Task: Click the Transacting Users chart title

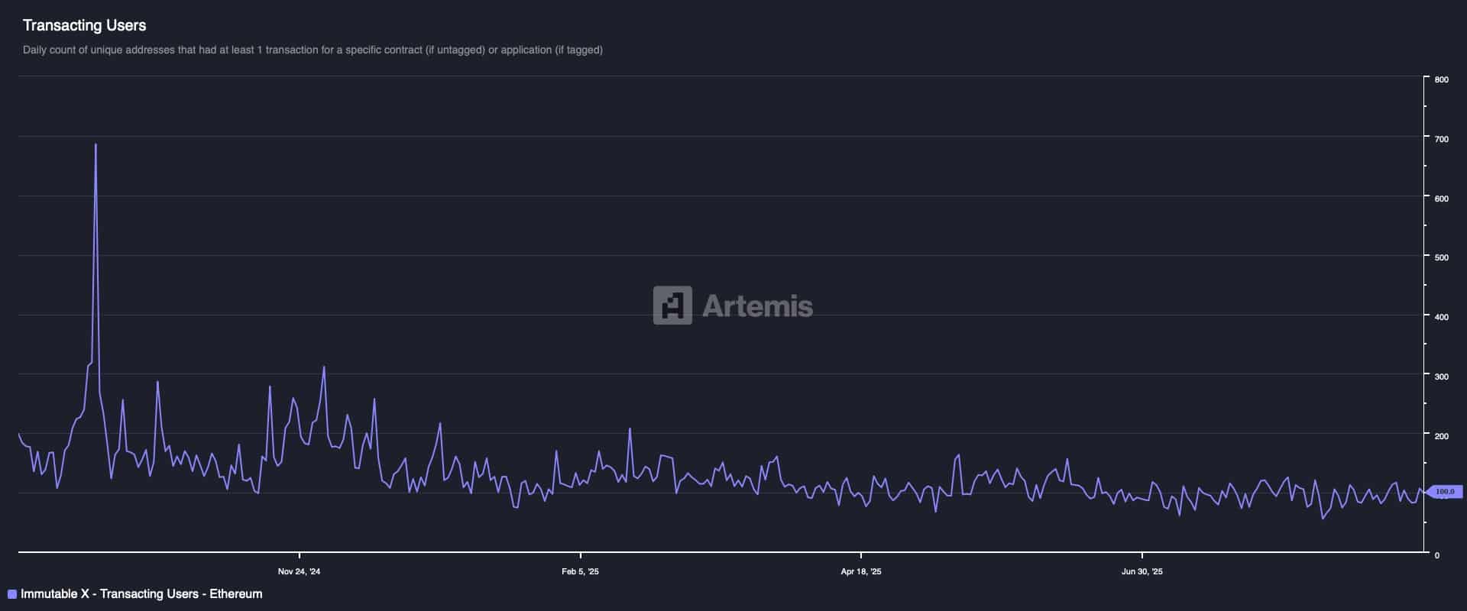Action: point(84,25)
